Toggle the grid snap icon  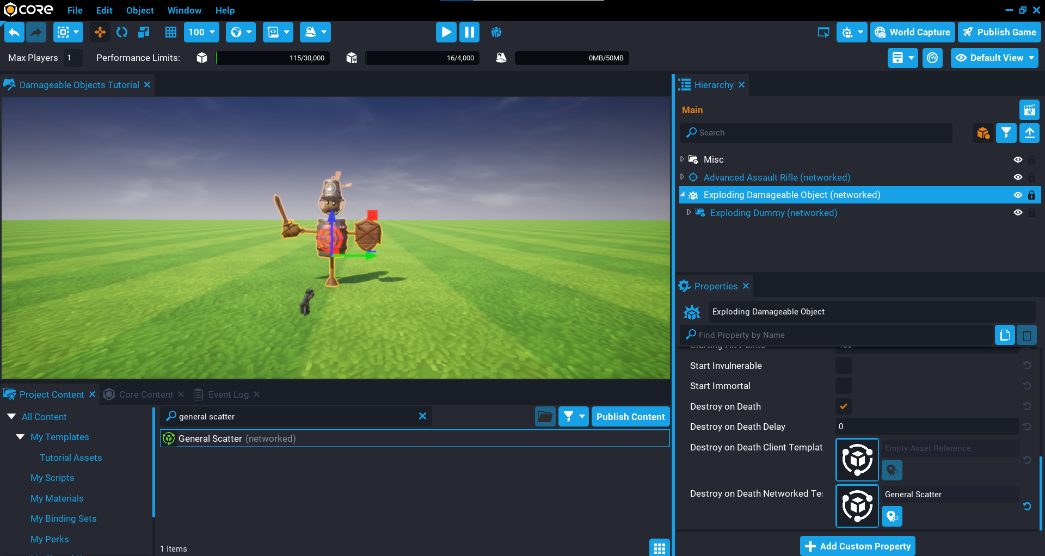[x=170, y=32]
